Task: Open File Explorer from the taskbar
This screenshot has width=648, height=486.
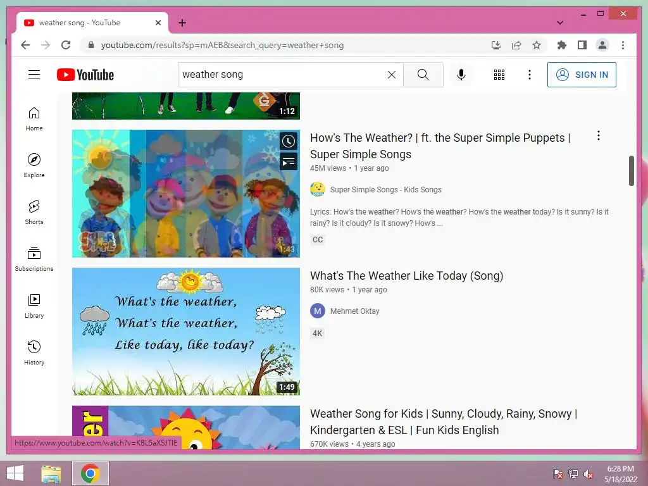Action: click(x=51, y=473)
